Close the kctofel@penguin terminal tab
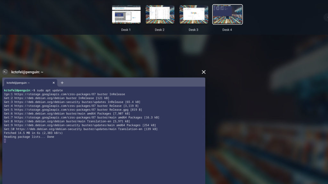Viewport: 328px width, 184px height. (53, 83)
